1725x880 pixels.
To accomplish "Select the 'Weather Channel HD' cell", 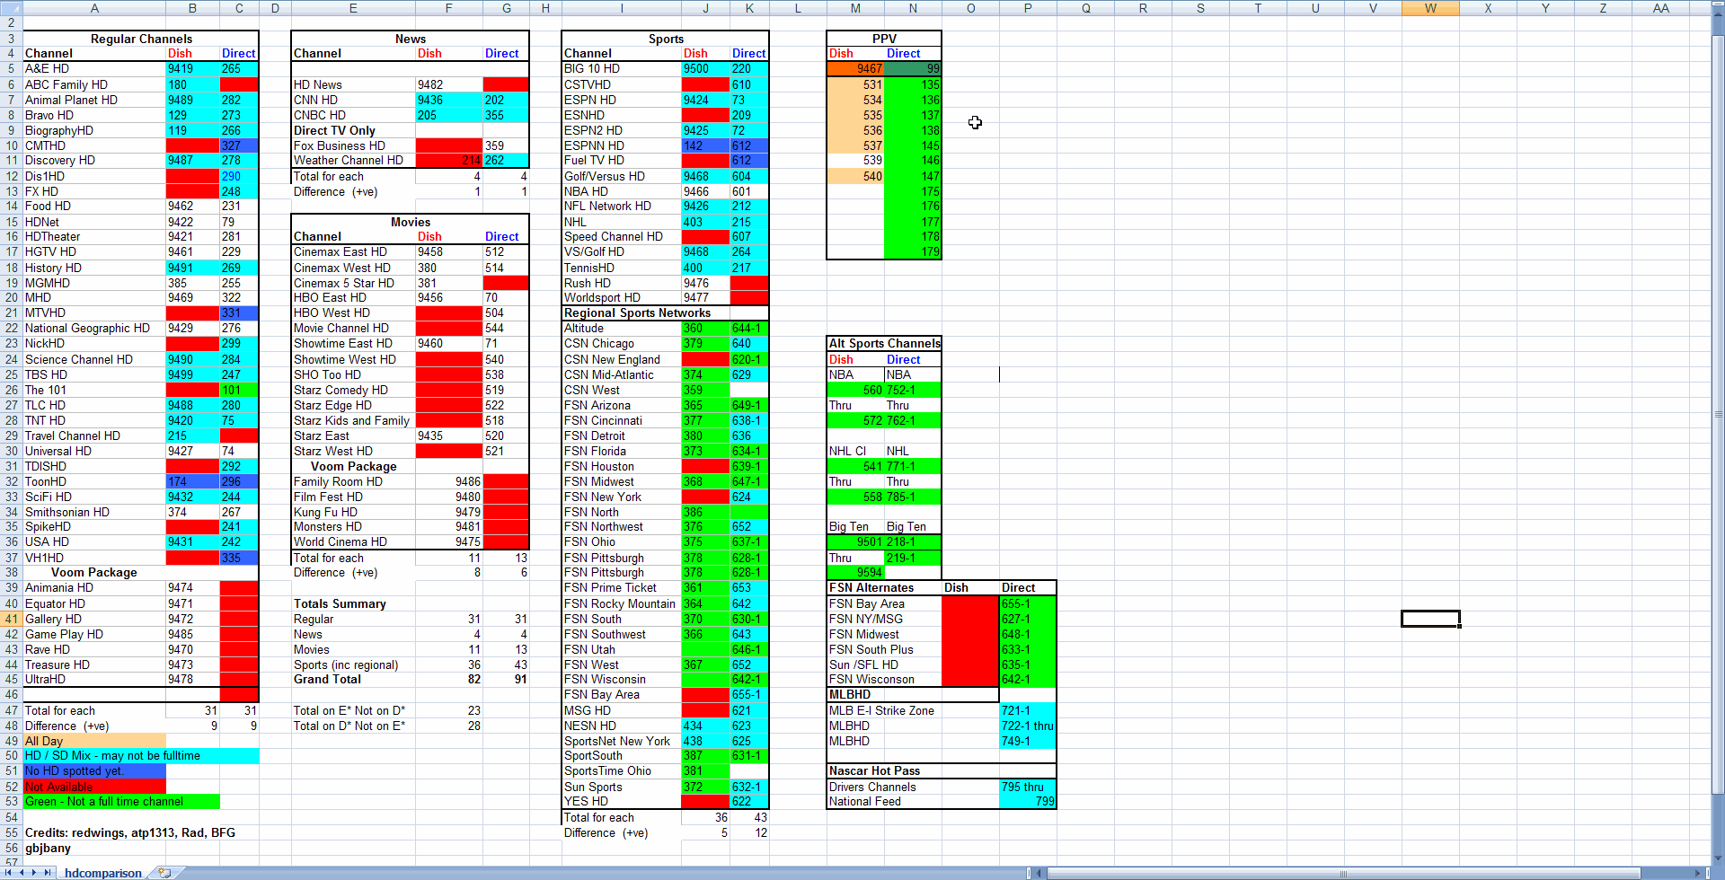I will pyautogui.click(x=353, y=160).
